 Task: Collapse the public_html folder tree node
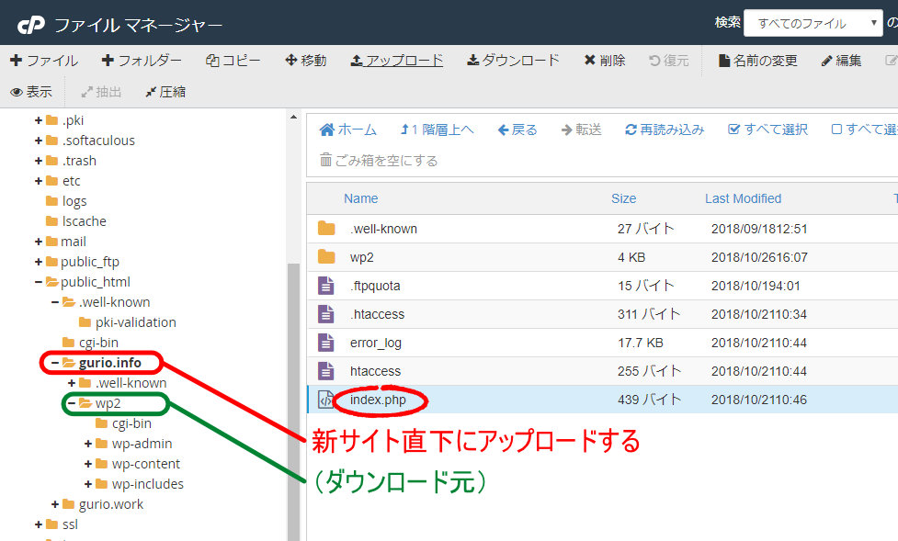tap(39, 282)
